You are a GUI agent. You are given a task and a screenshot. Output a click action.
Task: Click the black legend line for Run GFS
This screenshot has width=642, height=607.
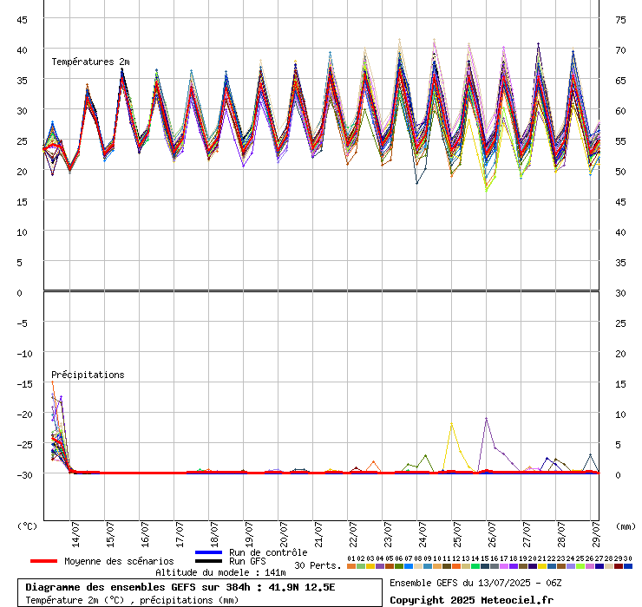click(208, 561)
